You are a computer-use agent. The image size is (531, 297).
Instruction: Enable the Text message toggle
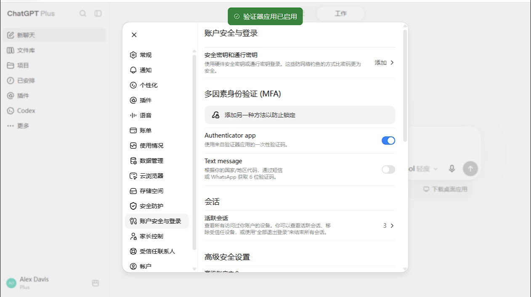pyautogui.click(x=388, y=169)
